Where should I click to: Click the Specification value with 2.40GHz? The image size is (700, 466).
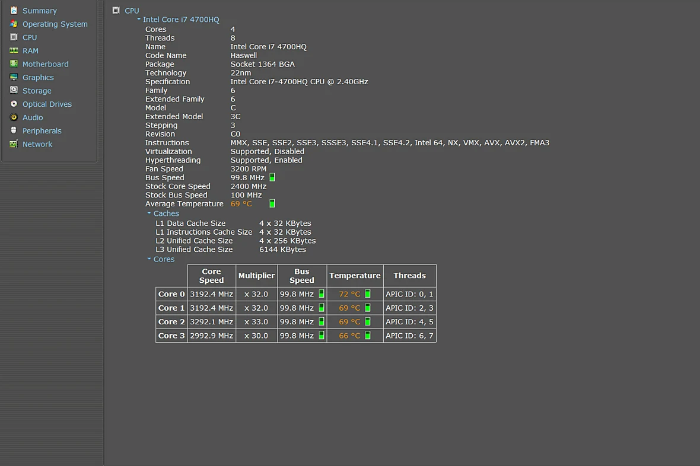[299, 82]
